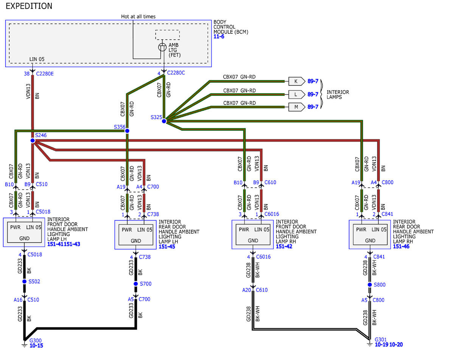454x350 pixels.
Task: Open the 151-46 page reference link
Action: 401,247
